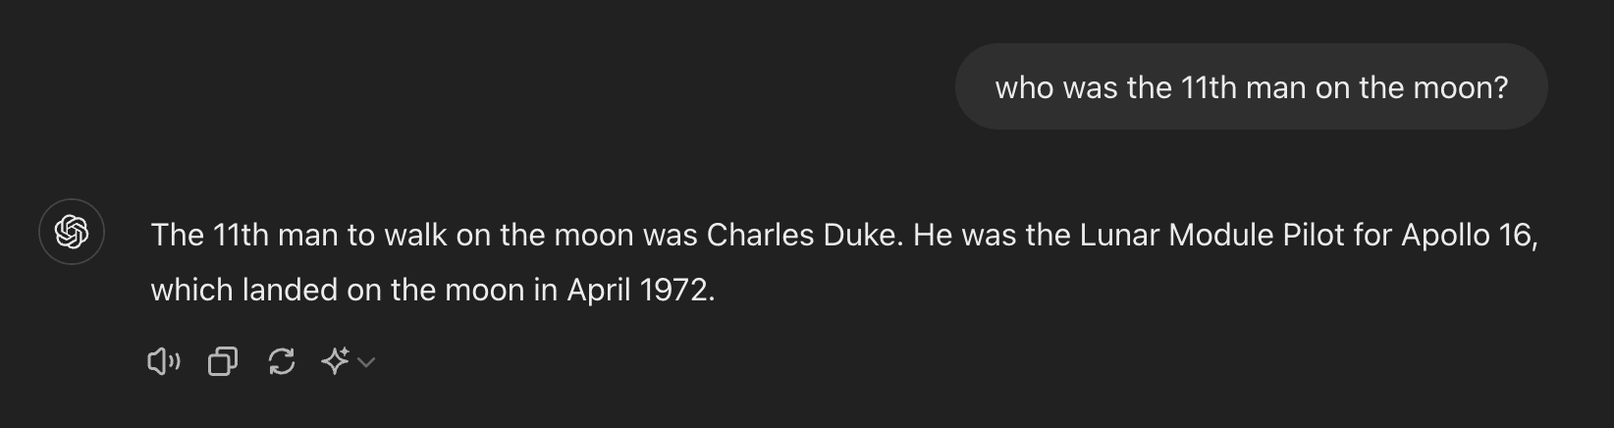Click the name 'Charles Duke' in the response

pos(803,236)
